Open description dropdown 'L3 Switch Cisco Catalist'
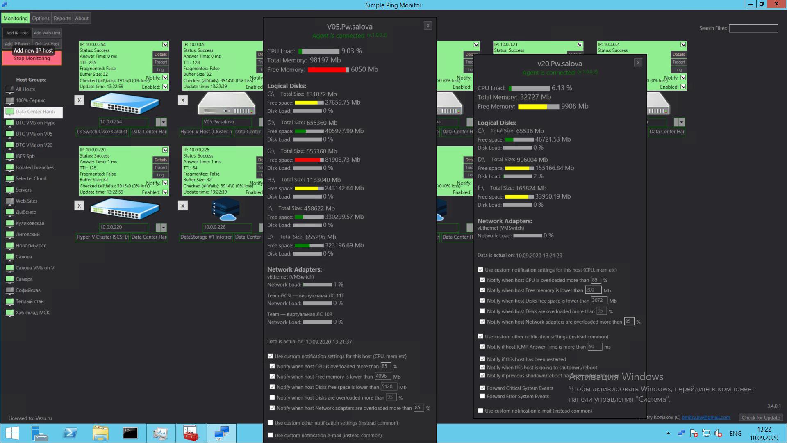The image size is (787, 443). pyautogui.click(x=102, y=132)
